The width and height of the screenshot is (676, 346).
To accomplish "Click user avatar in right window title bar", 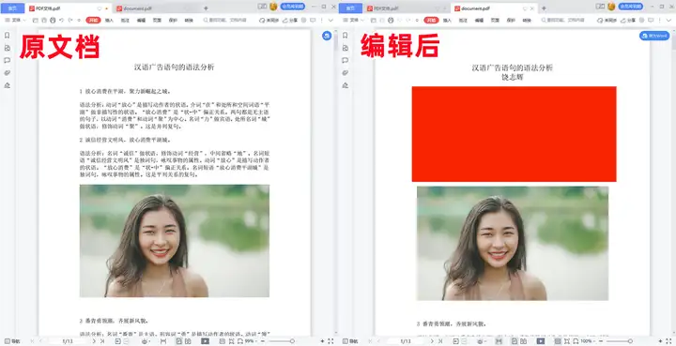I will 611,7.
